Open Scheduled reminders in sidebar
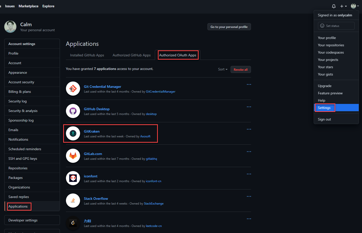 coord(32,149)
